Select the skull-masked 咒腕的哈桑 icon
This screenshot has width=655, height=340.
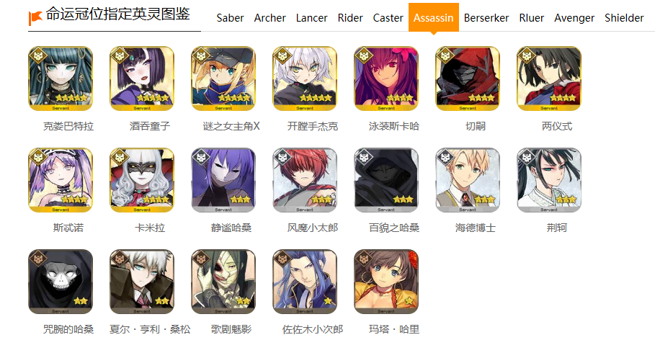point(61,282)
